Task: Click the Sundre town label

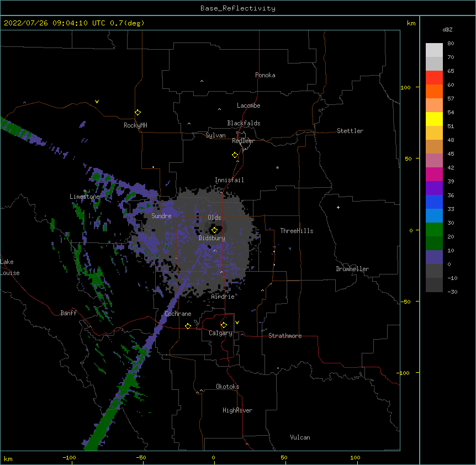Action: pyautogui.click(x=161, y=216)
